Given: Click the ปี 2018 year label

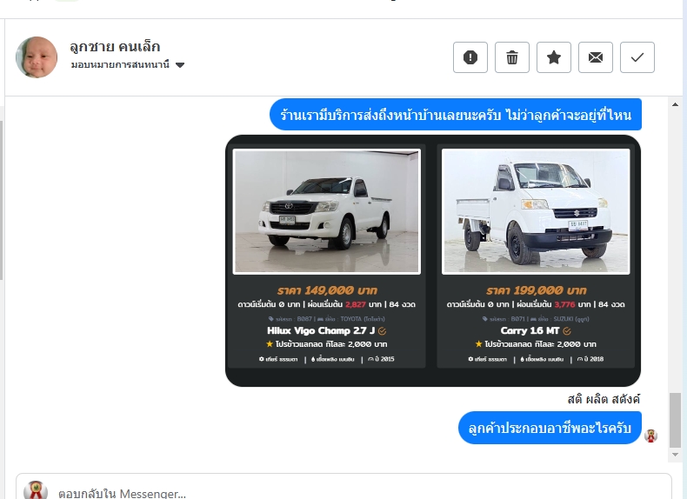Looking at the screenshot, I should [590, 359].
